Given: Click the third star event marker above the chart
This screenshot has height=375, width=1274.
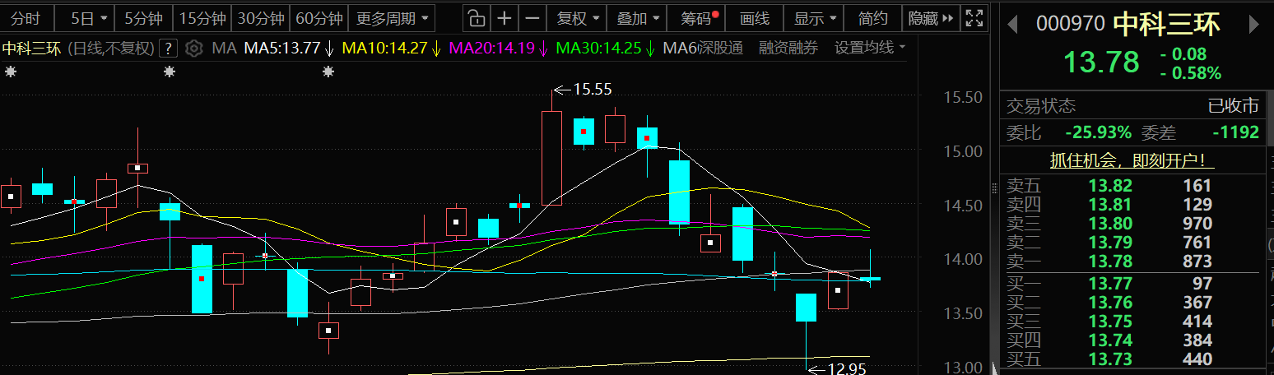Looking at the screenshot, I should click(328, 72).
